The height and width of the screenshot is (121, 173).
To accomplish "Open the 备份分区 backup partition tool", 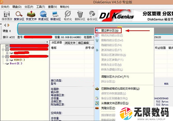I will tap(92, 16).
